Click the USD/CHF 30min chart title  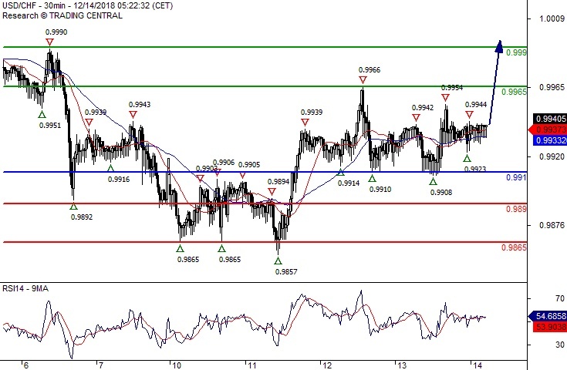click(x=87, y=6)
